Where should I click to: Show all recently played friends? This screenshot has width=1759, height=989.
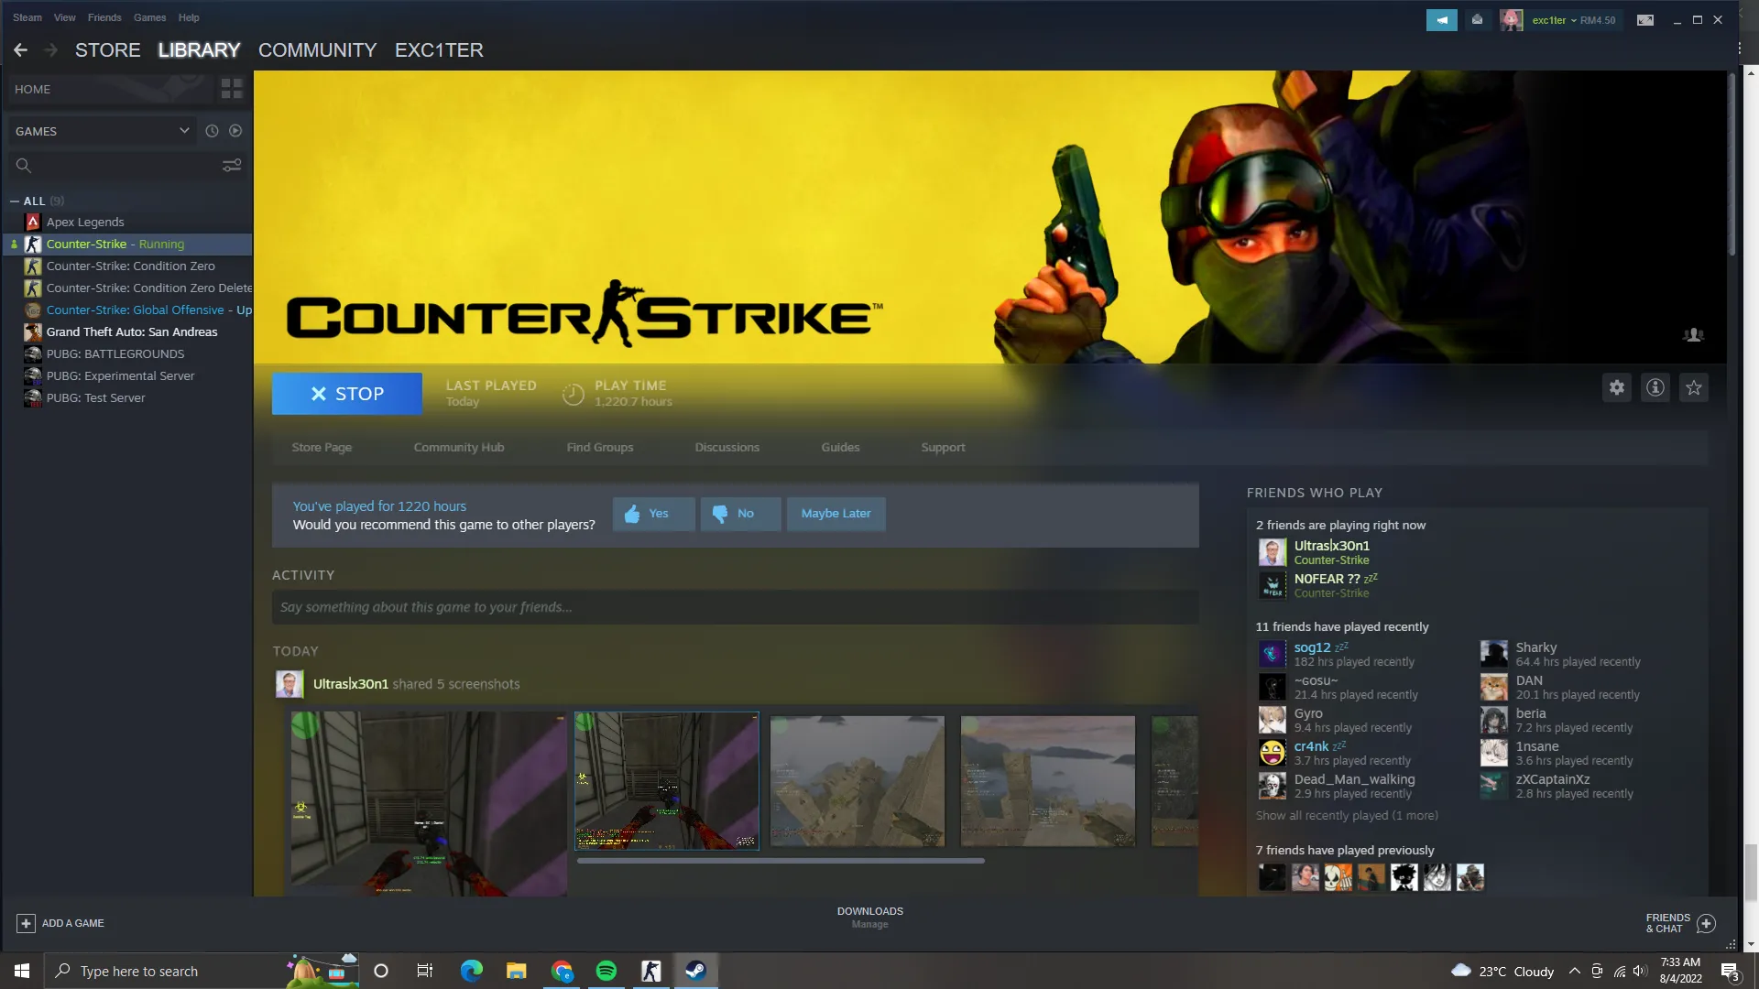click(x=1347, y=816)
